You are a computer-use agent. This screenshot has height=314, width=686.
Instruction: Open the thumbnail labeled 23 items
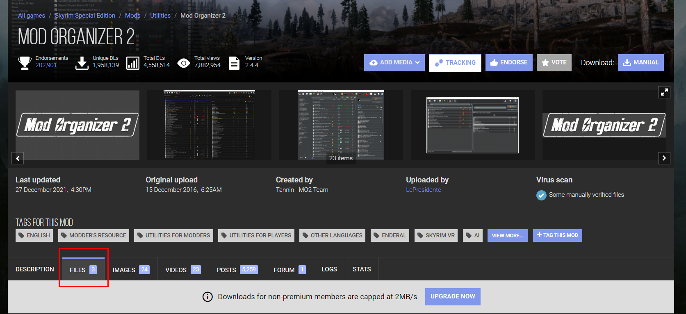[341, 125]
